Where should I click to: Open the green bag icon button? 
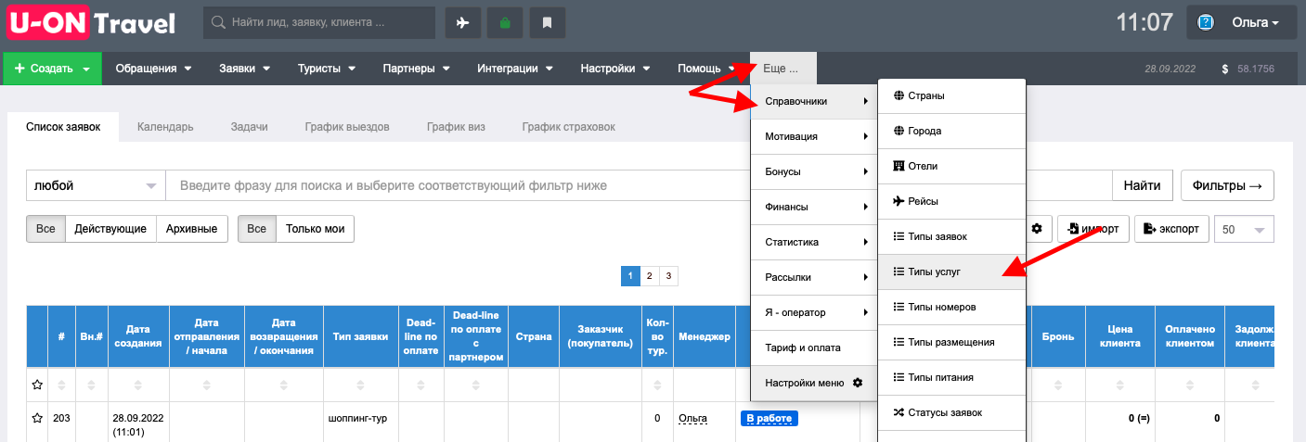[x=505, y=23]
